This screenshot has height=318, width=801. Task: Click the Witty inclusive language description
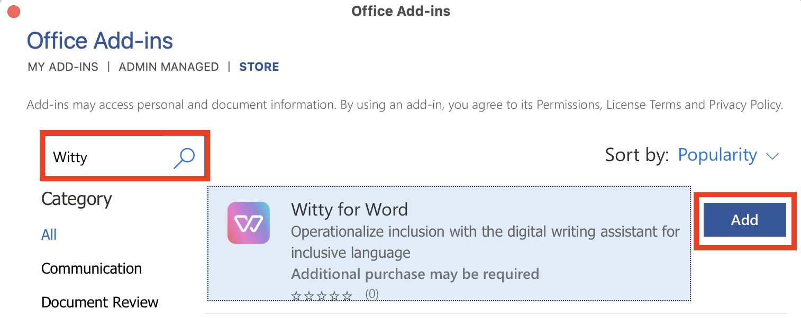[485, 242]
